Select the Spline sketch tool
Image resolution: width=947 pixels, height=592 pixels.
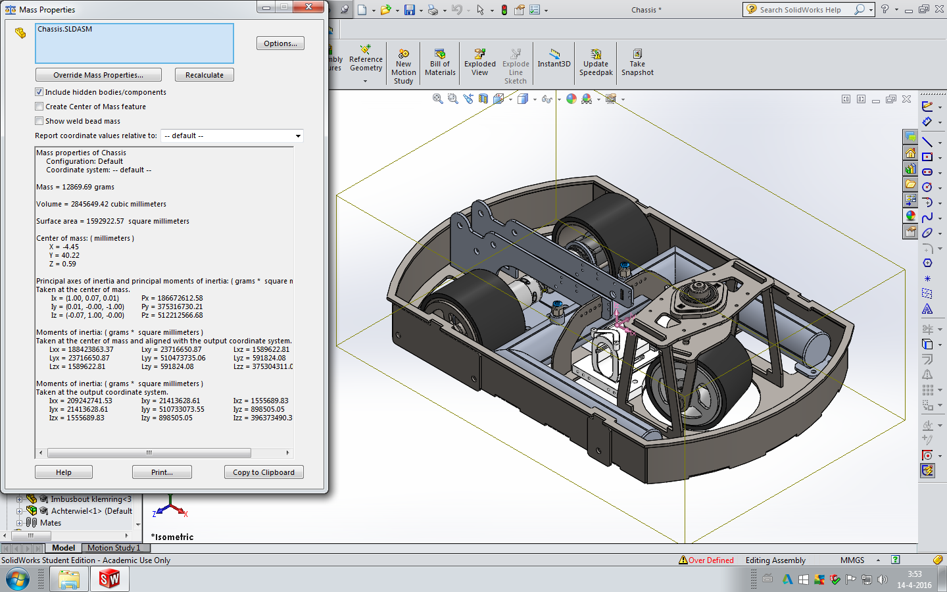(x=927, y=218)
